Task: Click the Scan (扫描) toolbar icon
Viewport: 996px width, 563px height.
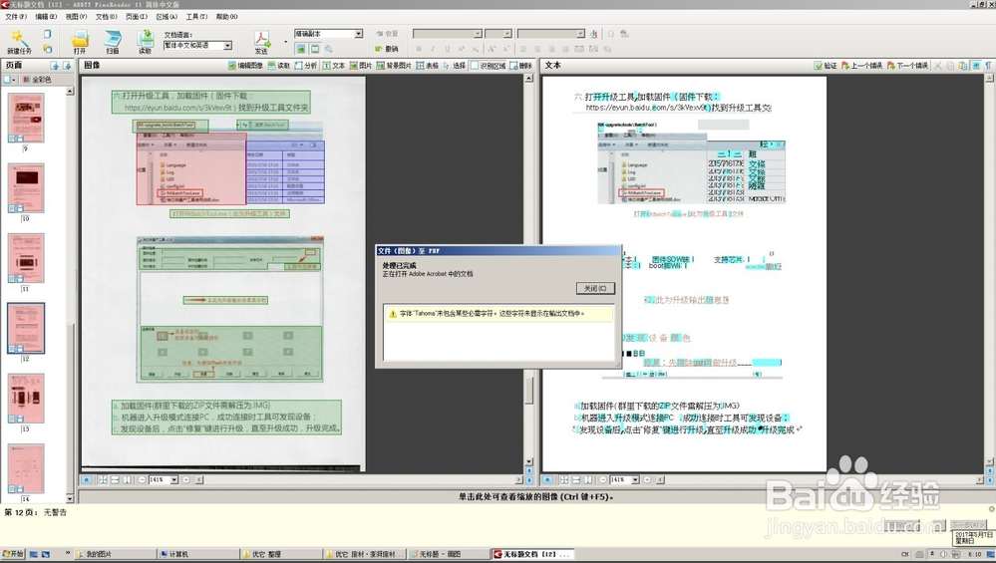Action: [112, 39]
